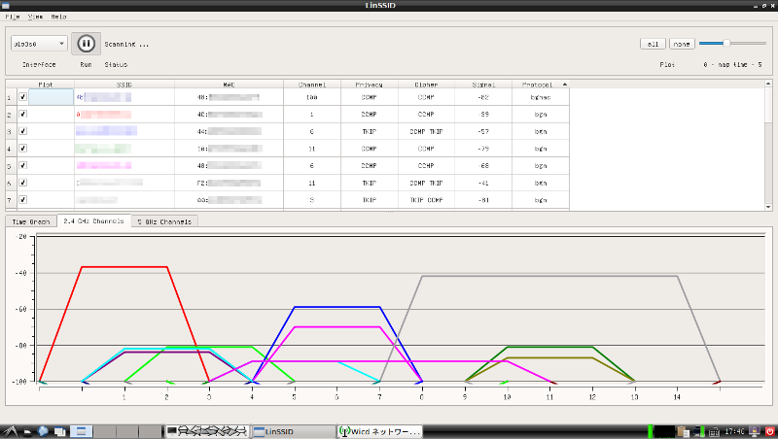Click signal value -41 in row 6

click(483, 183)
